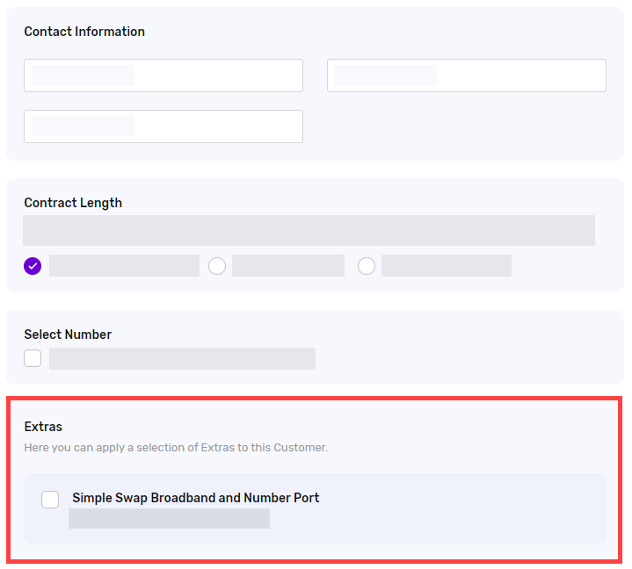Click the grey label beside the middle radio
This screenshot has height=569, width=632.
pos(288,265)
